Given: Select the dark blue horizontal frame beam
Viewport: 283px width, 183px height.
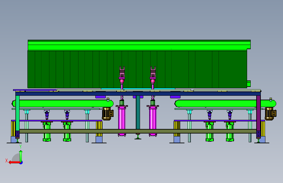Looking at the screenshot, I should click(x=138, y=94).
